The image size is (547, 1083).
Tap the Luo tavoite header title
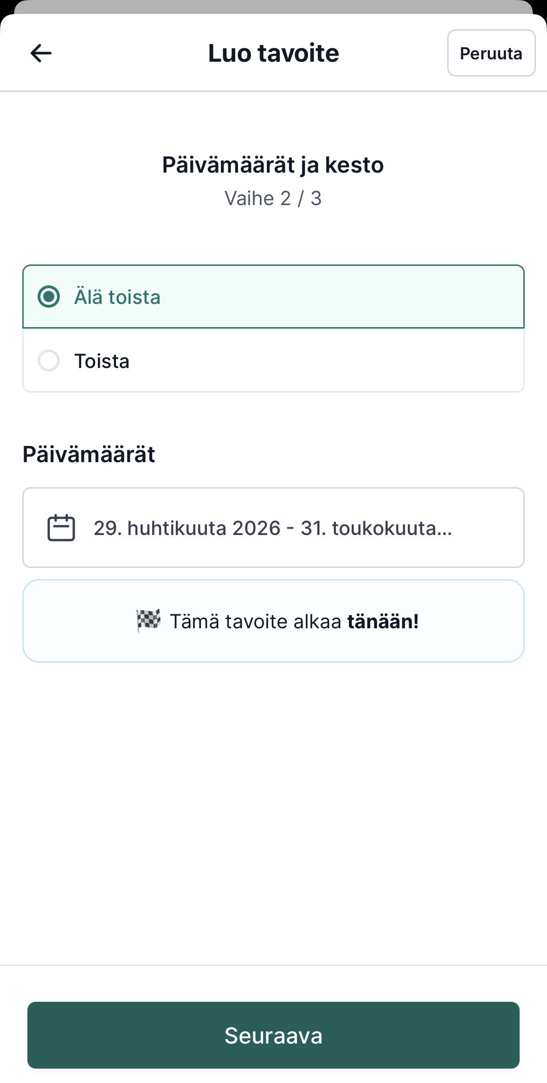click(273, 52)
